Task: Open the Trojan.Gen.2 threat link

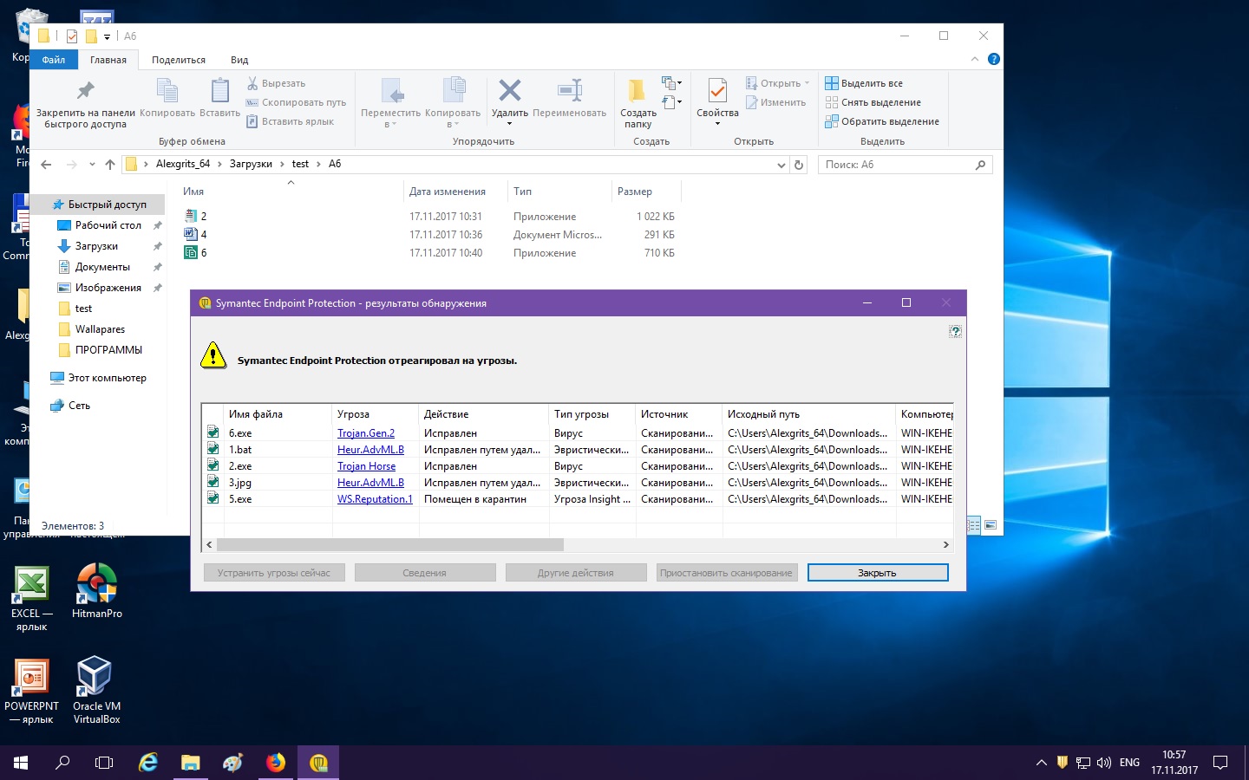Action: 365,433
